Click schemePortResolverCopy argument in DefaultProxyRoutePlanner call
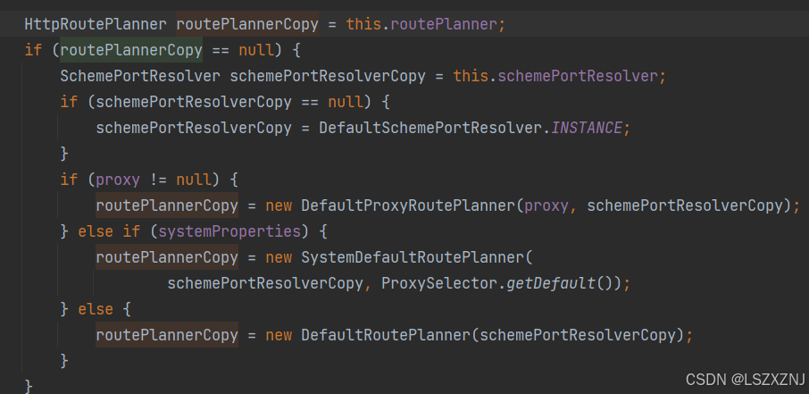 pyautogui.click(x=685, y=205)
